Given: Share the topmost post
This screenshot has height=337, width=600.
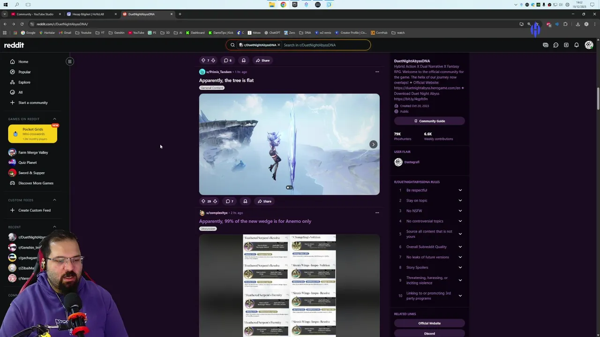Looking at the screenshot, I should point(262,60).
